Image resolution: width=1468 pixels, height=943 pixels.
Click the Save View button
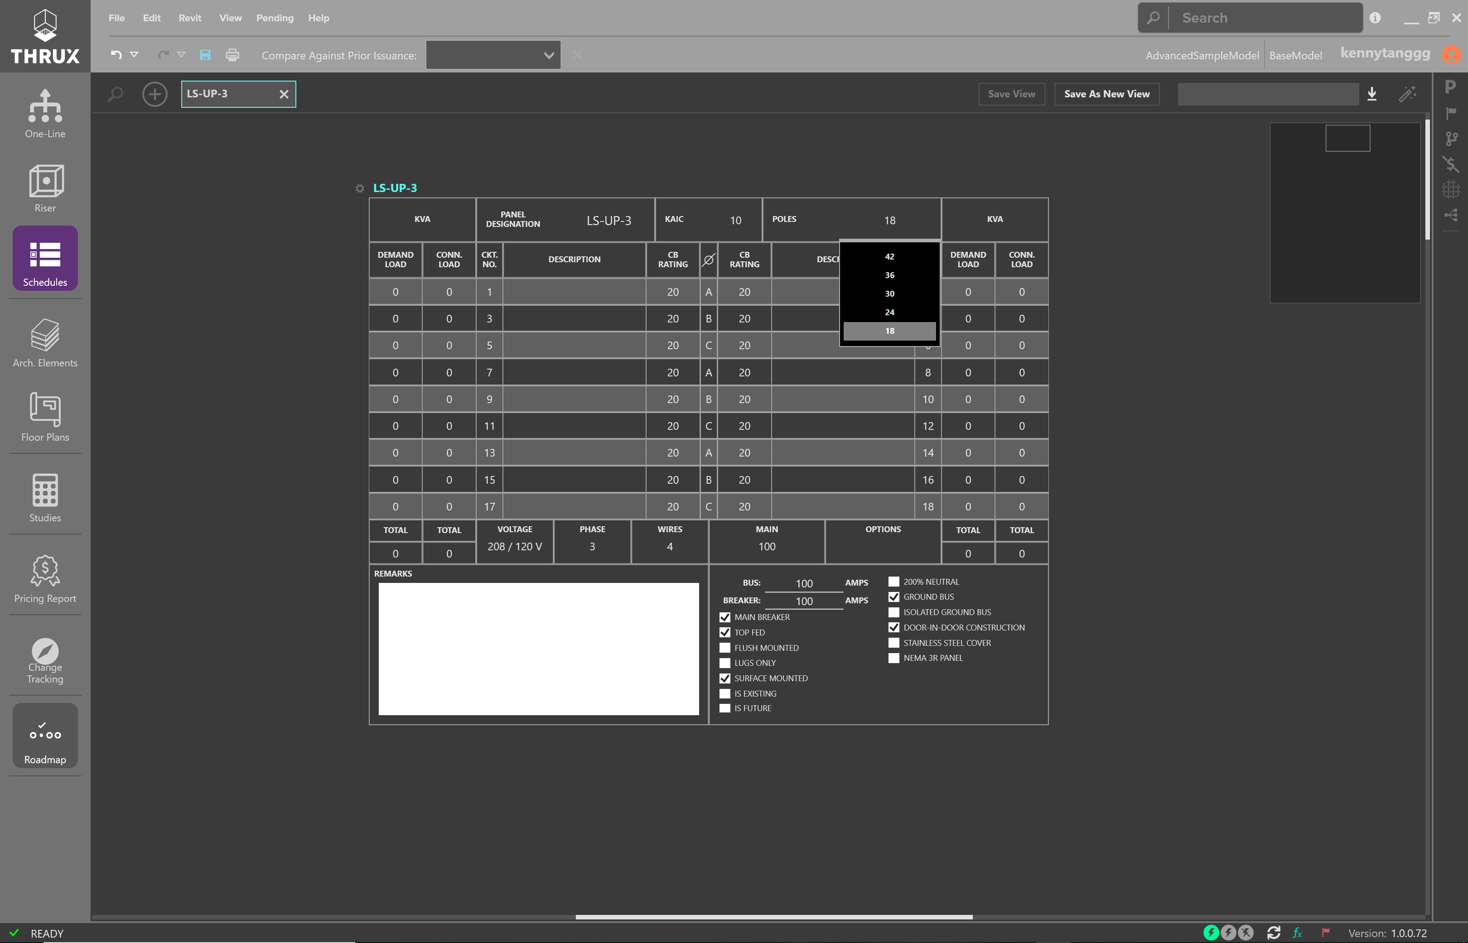click(1011, 94)
